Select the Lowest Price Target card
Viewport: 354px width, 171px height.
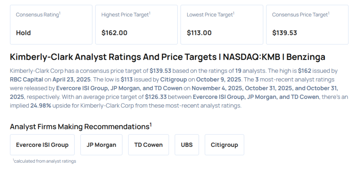click(x=222, y=24)
